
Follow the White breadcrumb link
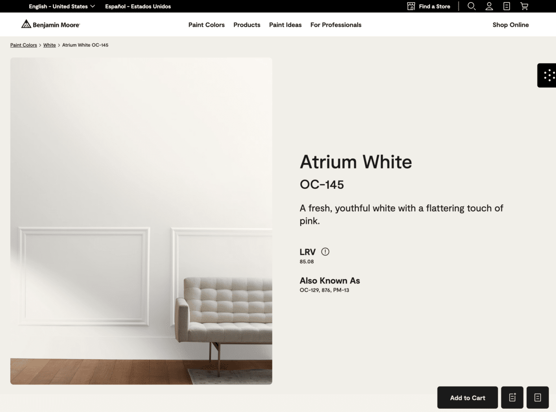[49, 45]
